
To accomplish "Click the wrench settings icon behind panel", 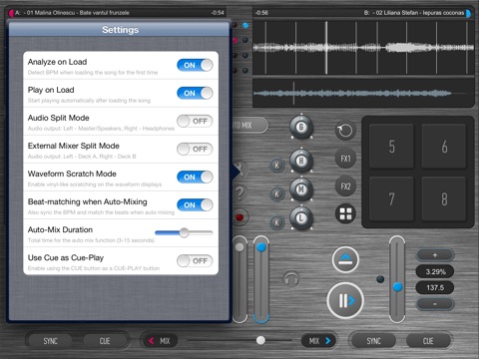I will [x=240, y=169].
